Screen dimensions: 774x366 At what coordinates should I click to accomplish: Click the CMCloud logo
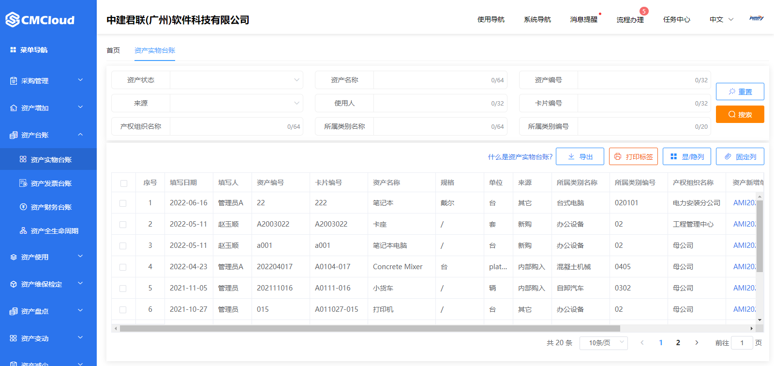40,20
